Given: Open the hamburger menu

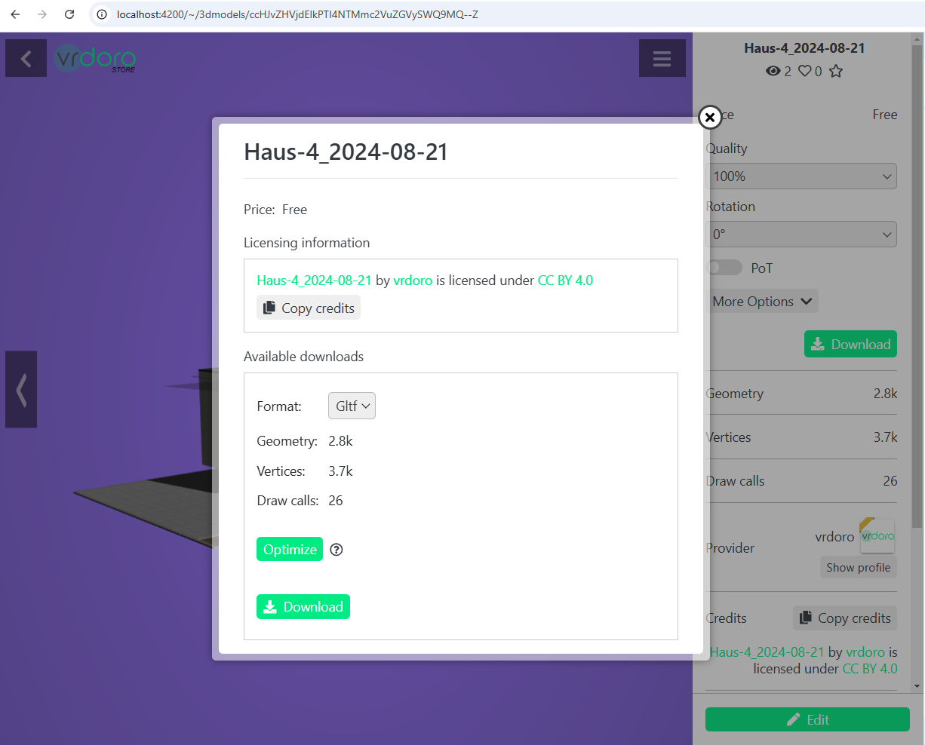Looking at the screenshot, I should (662, 59).
